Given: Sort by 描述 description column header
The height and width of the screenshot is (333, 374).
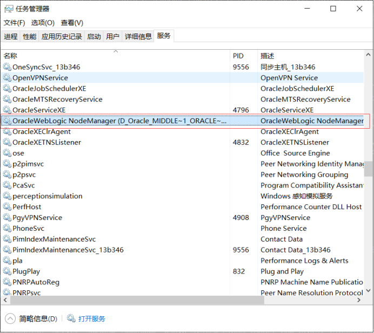Looking at the screenshot, I should click(268, 56).
